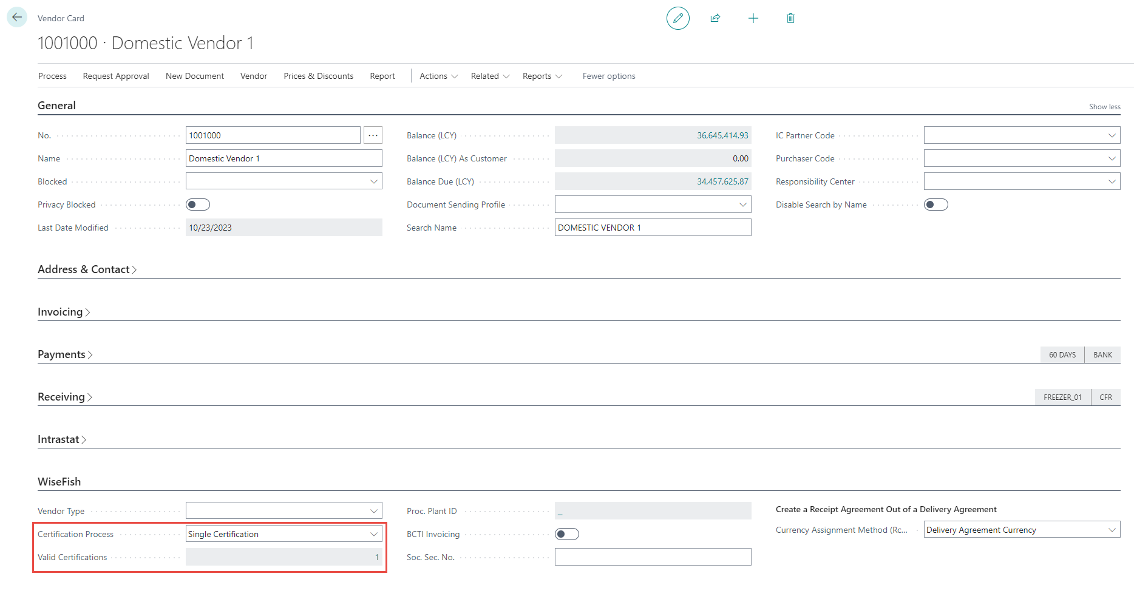
Task: Click Fewer options button
Action: (608, 76)
